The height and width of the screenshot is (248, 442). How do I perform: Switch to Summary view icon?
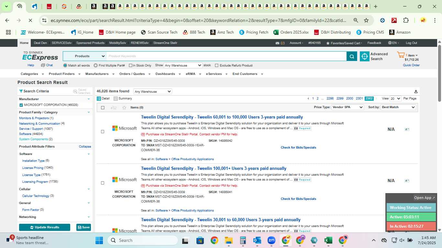116,98
